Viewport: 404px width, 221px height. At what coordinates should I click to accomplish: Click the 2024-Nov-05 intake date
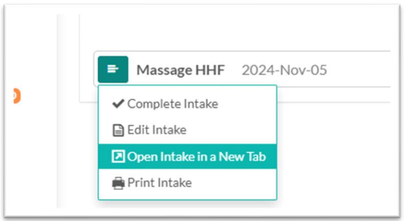tap(284, 70)
